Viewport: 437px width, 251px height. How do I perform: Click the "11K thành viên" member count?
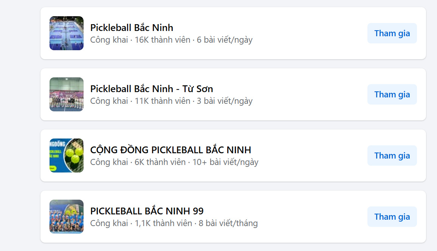point(163,101)
